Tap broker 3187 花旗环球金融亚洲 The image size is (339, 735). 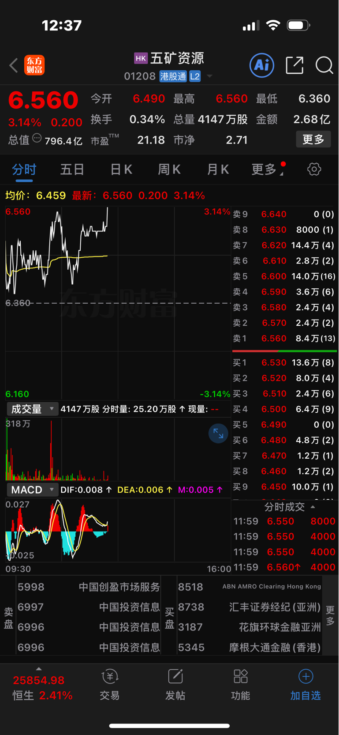coord(250,627)
